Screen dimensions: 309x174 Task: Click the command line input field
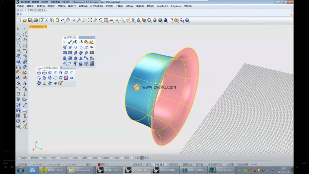click(151, 14)
